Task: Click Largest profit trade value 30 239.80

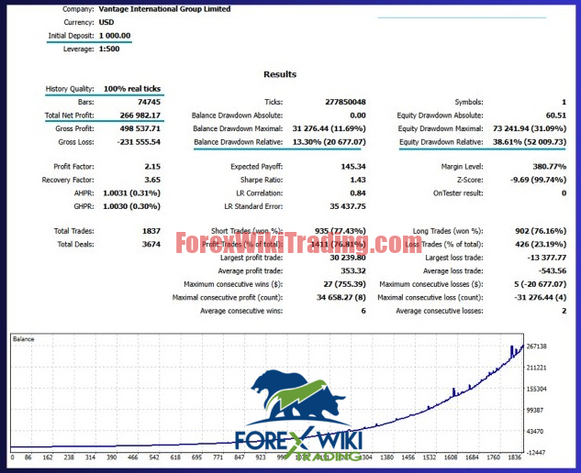Action: 348,258
